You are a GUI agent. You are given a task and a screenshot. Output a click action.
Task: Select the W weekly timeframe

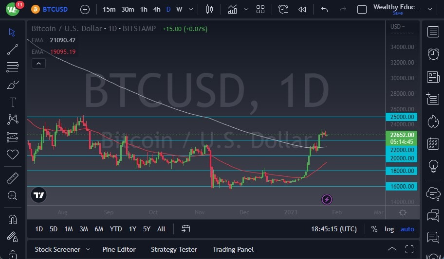(x=179, y=9)
